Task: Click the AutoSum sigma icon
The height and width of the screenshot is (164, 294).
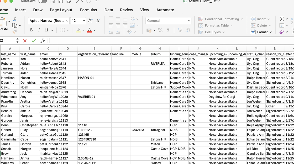Action: tap(282, 19)
